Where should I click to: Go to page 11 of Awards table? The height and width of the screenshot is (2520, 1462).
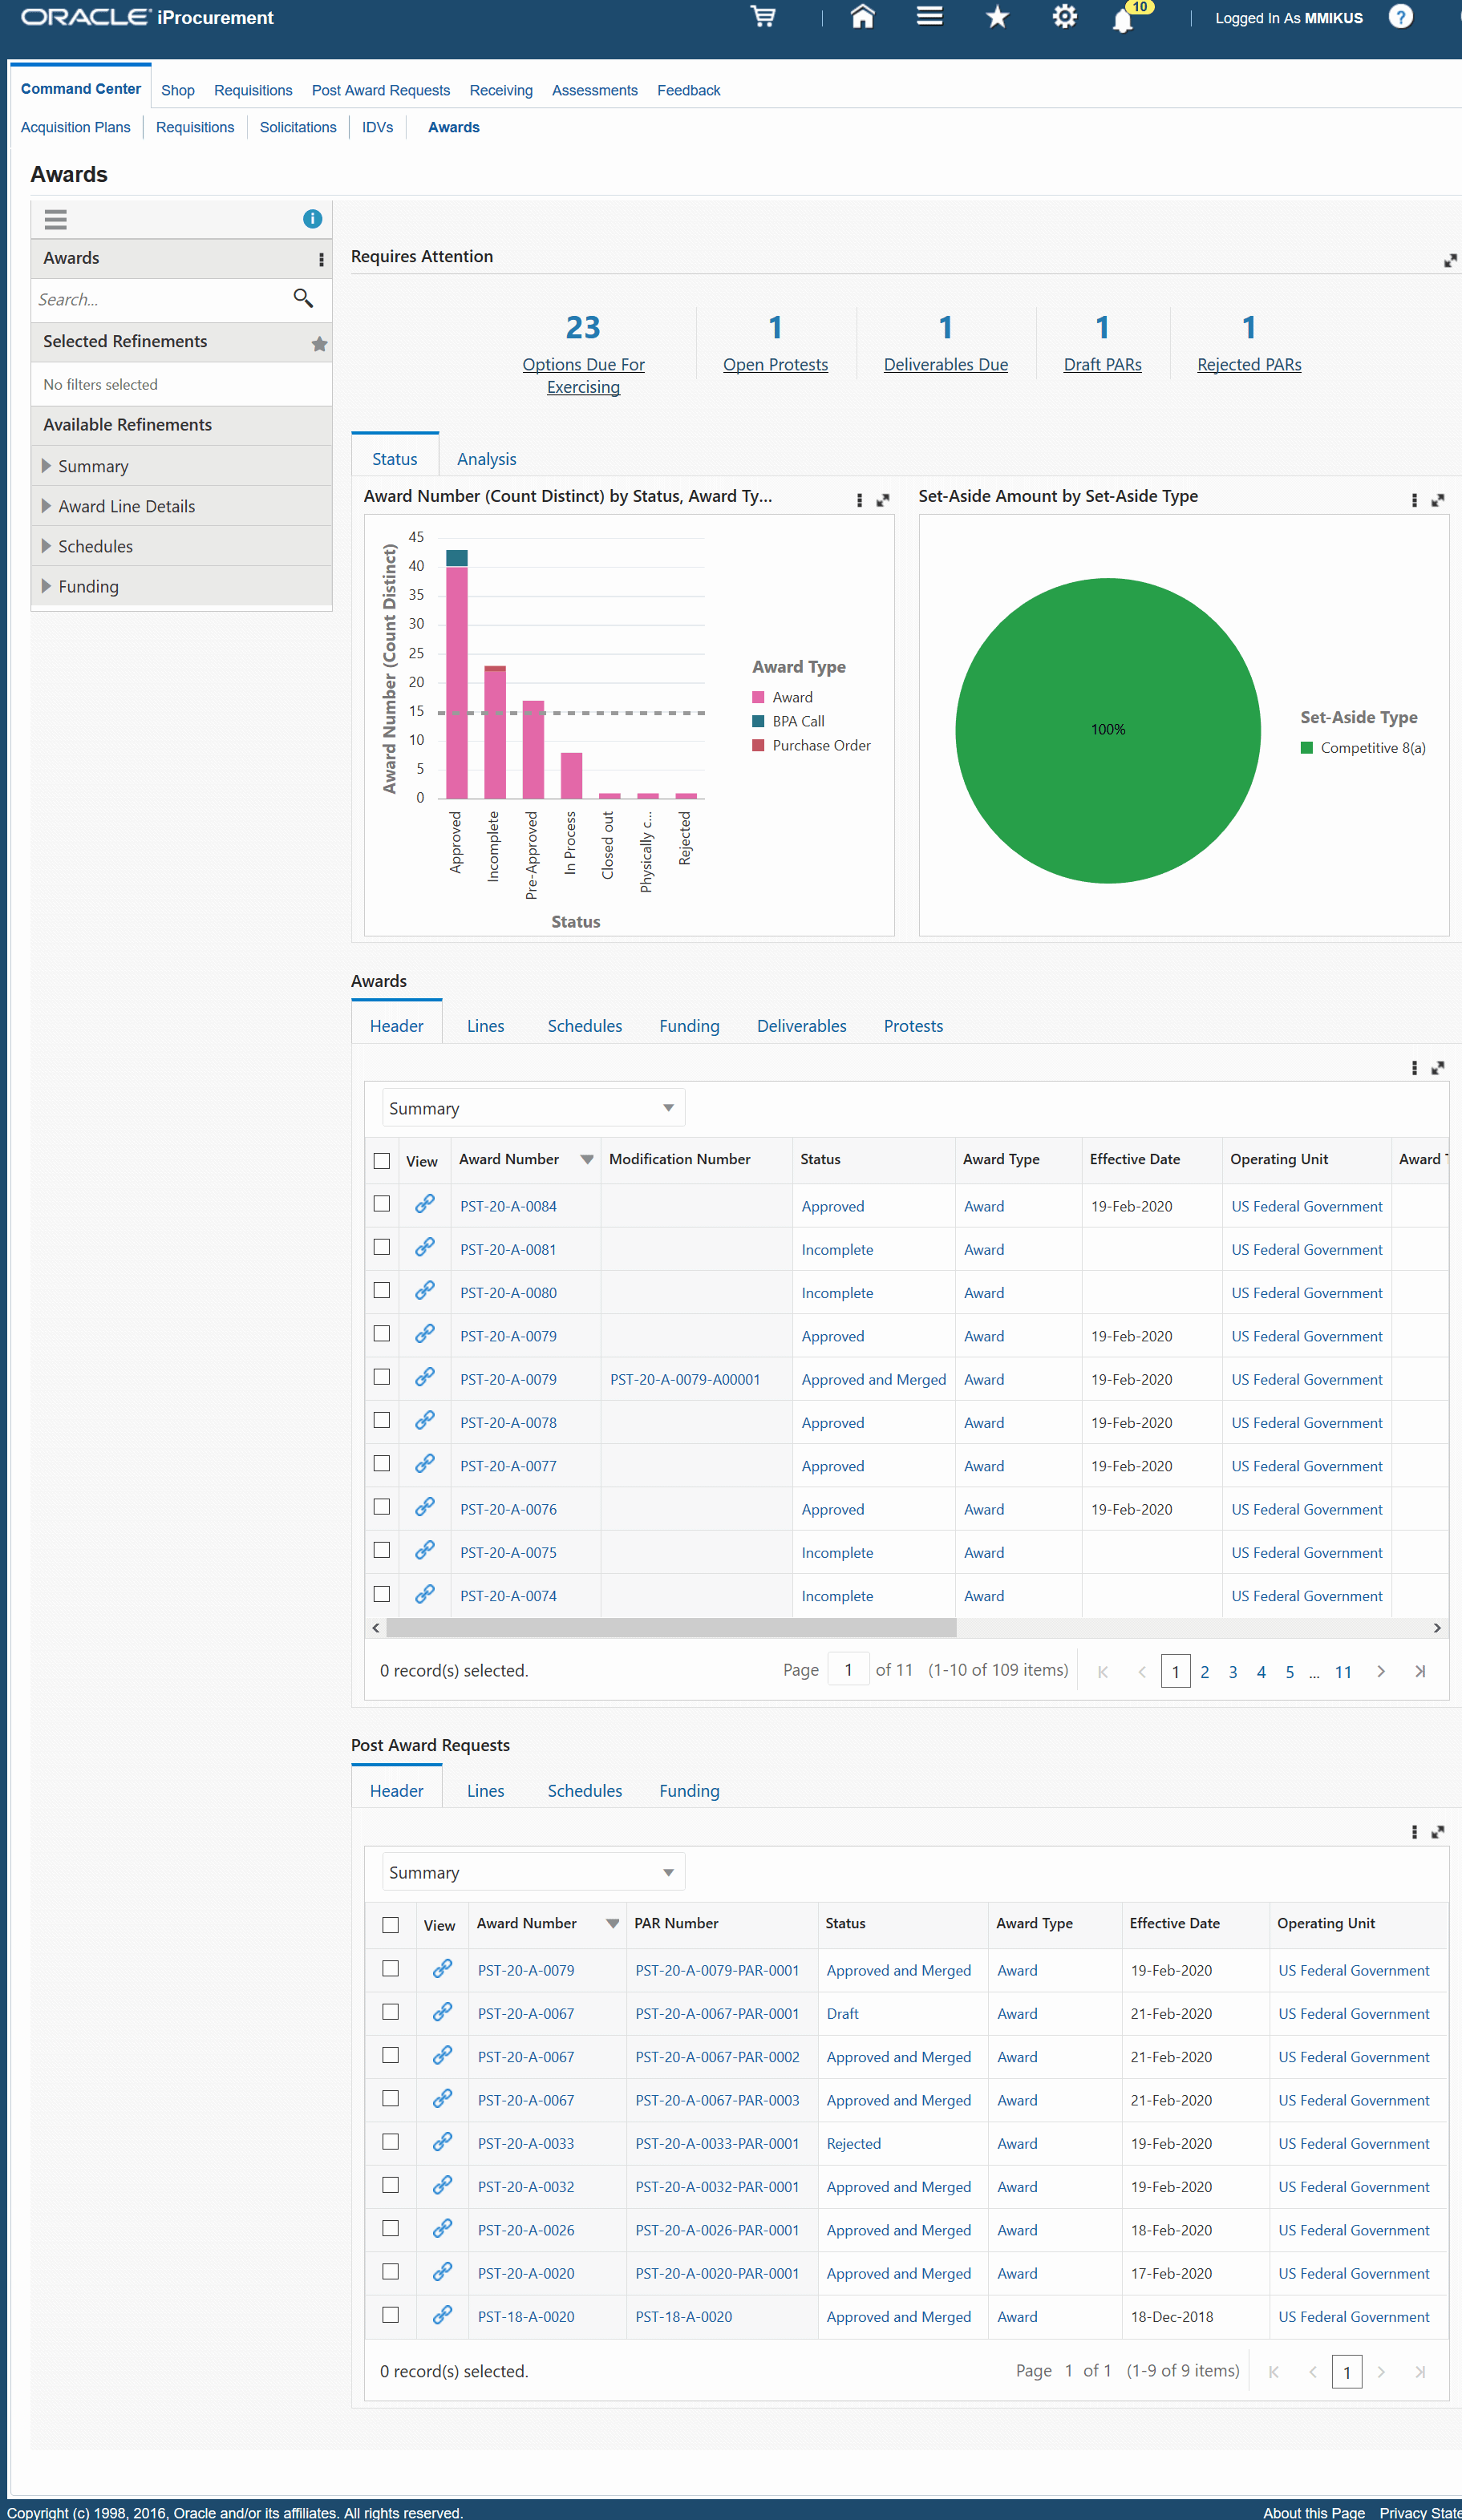(1343, 1671)
